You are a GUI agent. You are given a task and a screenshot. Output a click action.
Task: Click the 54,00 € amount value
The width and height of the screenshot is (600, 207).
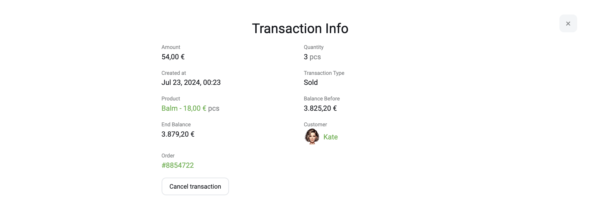tap(173, 57)
